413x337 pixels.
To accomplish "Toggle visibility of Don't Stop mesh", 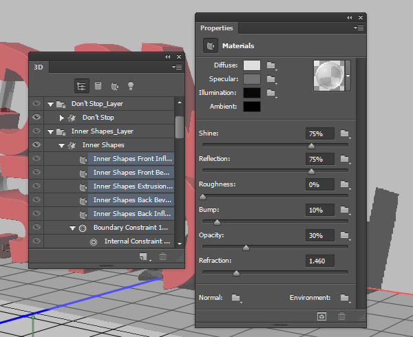I will click(36, 117).
